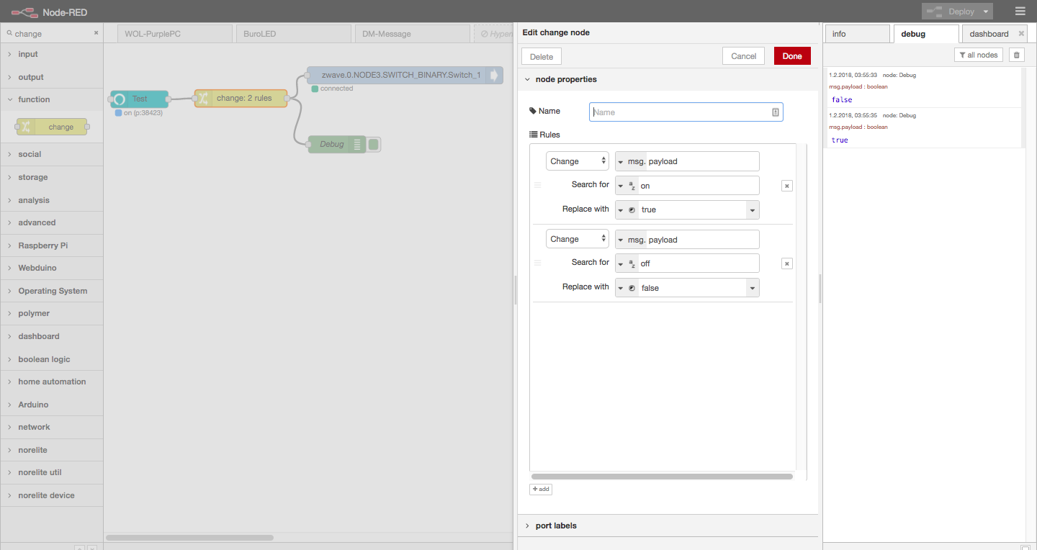1037x550 pixels.
Task: Open the info sidebar tab
Action: pos(858,34)
